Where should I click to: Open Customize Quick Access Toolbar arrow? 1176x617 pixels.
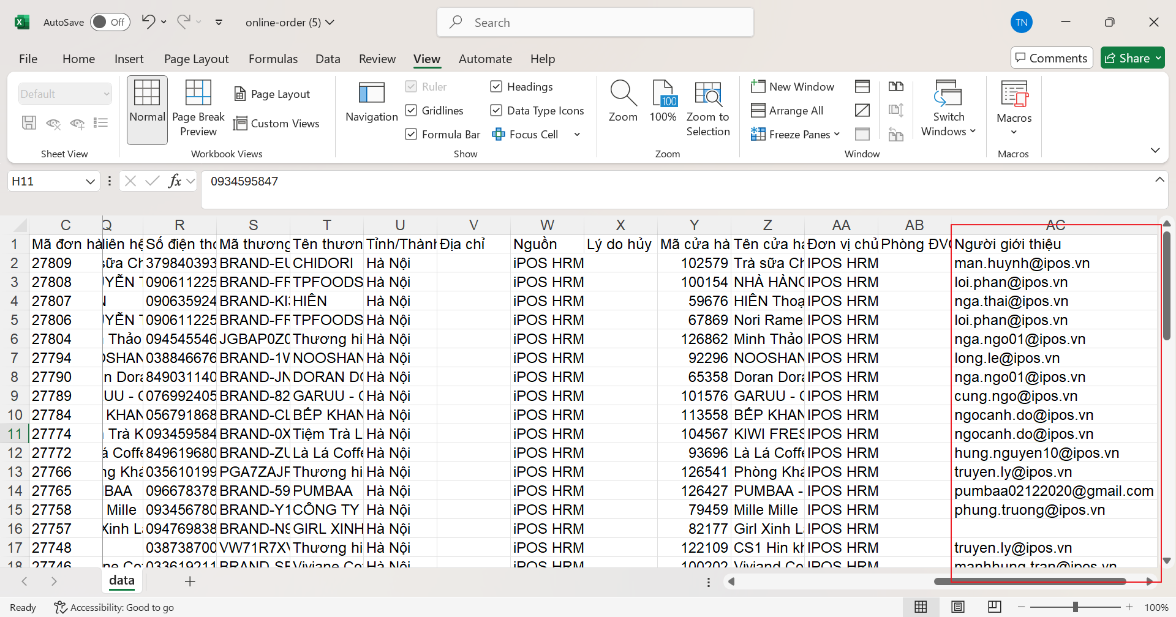click(x=219, y=23)
